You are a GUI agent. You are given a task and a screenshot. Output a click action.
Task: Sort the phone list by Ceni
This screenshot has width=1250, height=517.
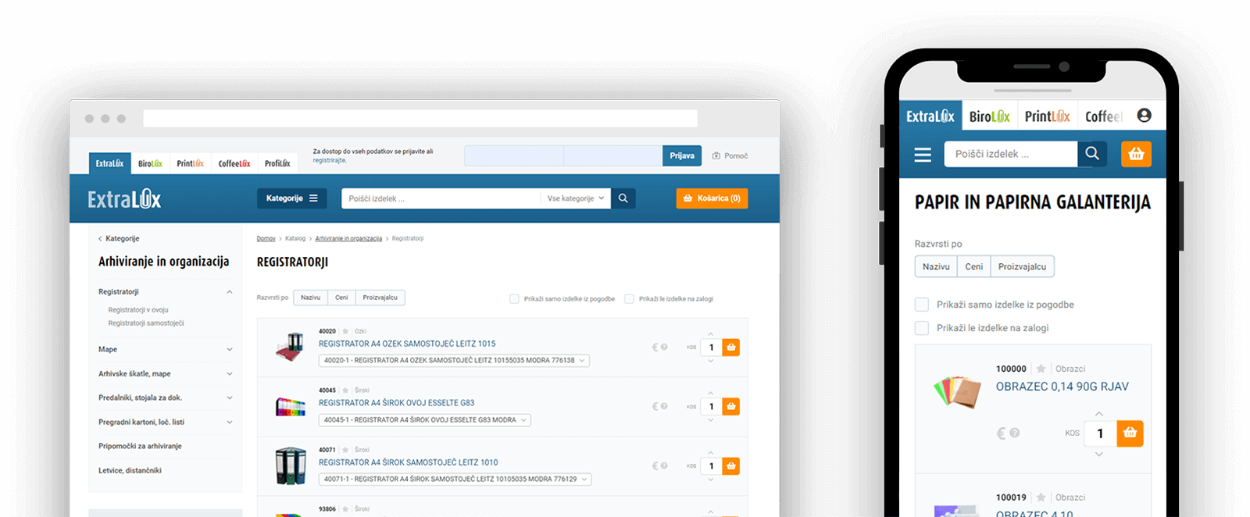tap(974, 267)
